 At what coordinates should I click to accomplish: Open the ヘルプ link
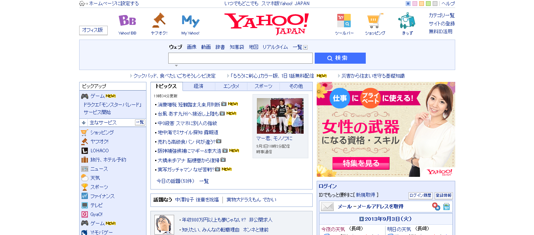[x=448, y=4]
